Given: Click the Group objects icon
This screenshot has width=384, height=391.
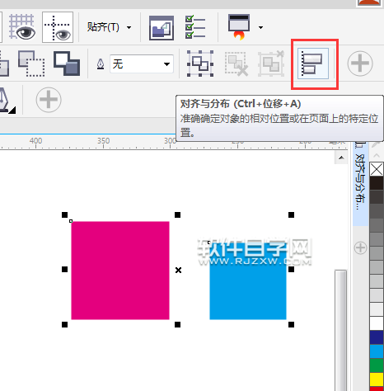Looking at the screenshot, I should tap(200, 64).
